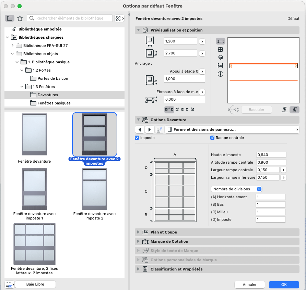
Task: Open Forme et divisions de panneau menu
Action: click(x=232, y=129)
